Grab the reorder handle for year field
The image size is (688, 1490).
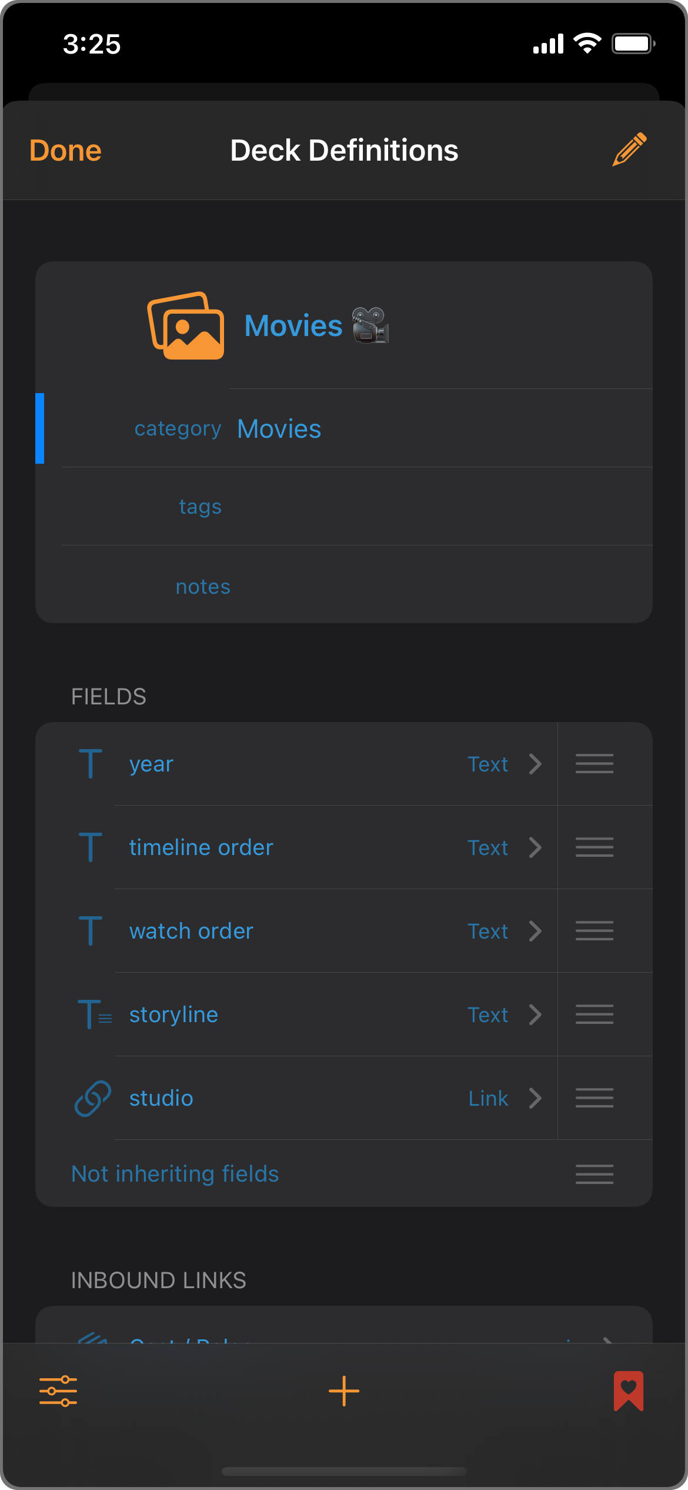(594, 764)
